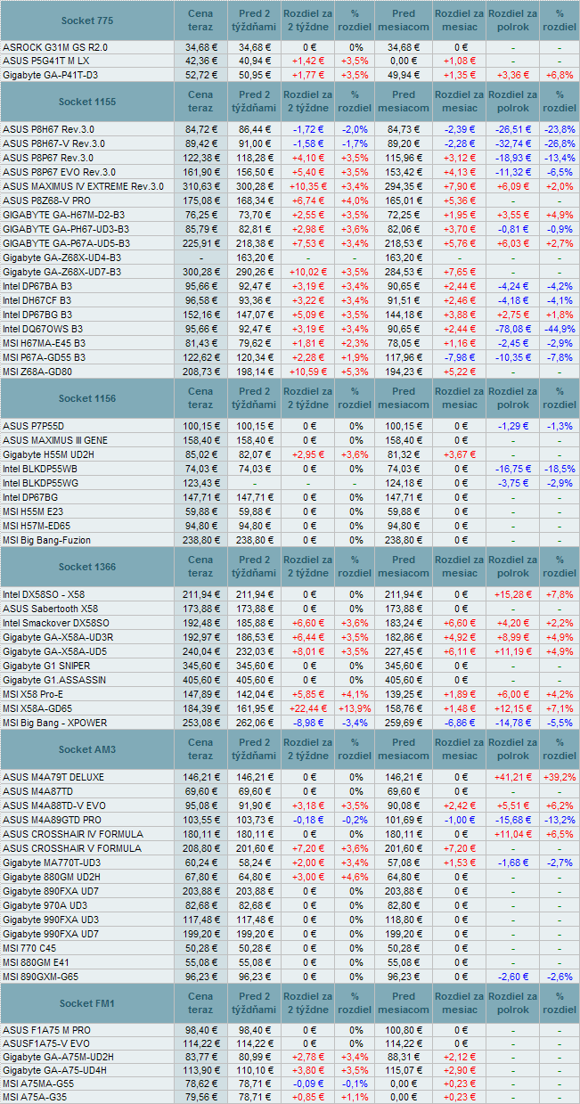The height and width of the screenshot is (1104, 580).
Task: Click the Socket 1156 section header
Action: click(x=87, y=398)
